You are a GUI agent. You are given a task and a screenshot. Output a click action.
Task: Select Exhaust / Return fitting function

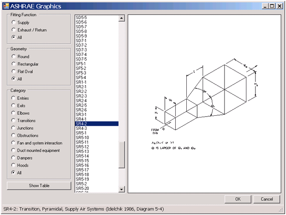click(x=14, y=30)
